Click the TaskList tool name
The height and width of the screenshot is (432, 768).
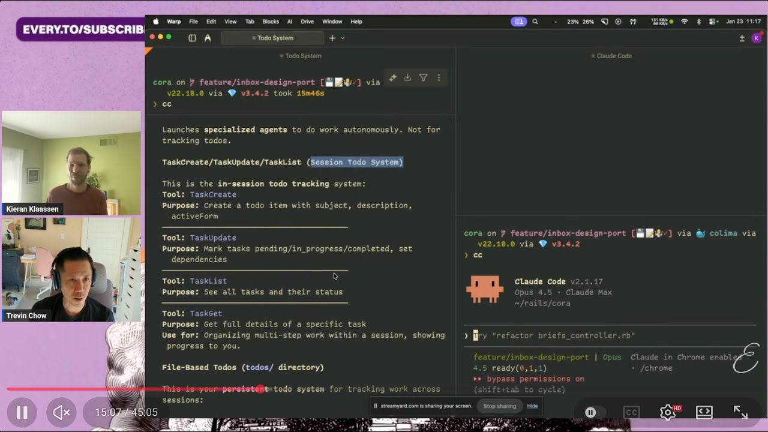click(208, 281)
